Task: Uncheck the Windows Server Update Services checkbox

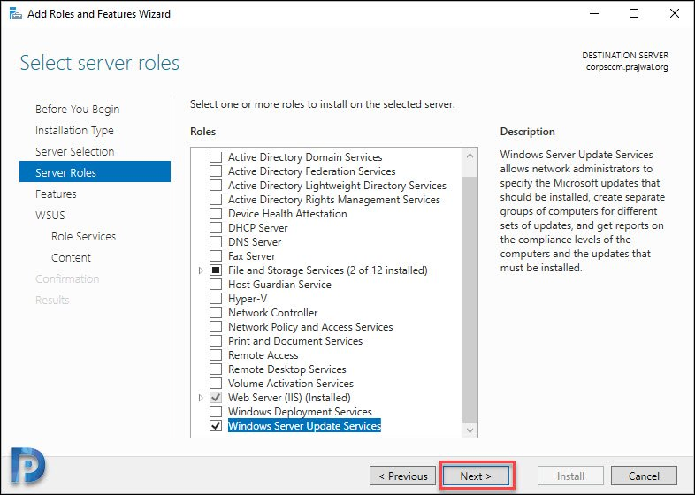Action: pyautogui.click(x=216, y=426)
